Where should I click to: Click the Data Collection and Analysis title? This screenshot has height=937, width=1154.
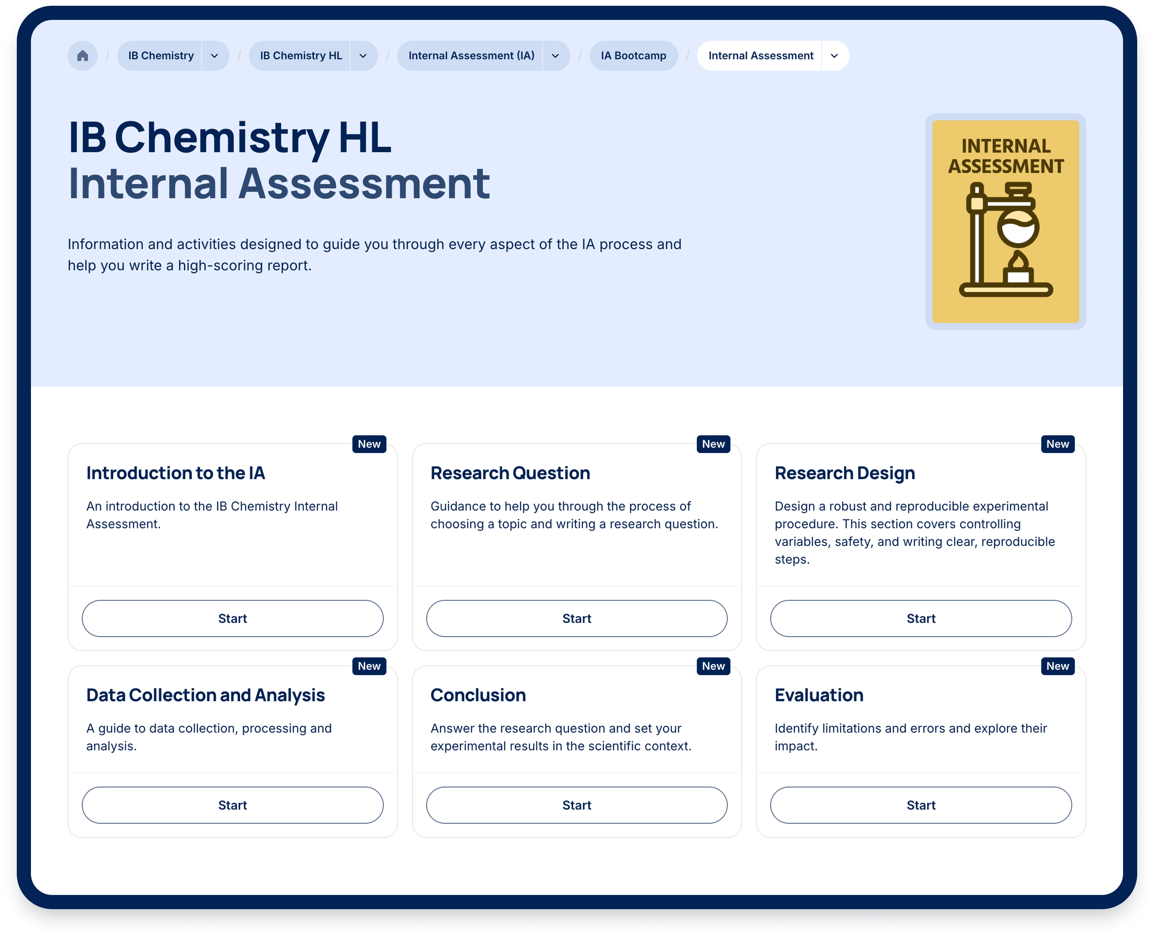[206, 695]
